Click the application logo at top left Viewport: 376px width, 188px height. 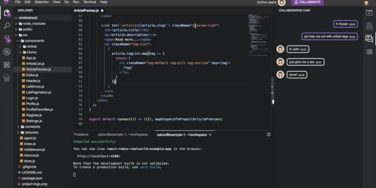pyautogui.click(x=6, y=2)
